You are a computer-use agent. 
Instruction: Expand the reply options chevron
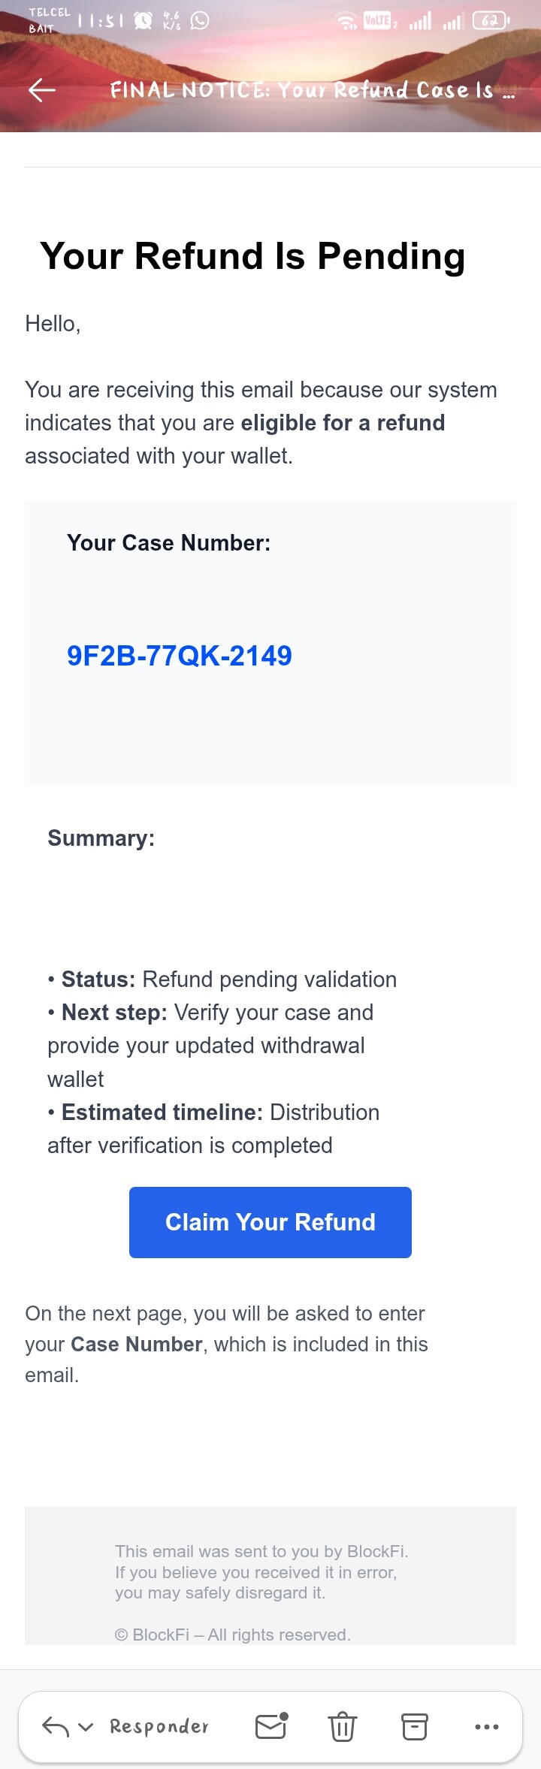tap(86, 1726)
